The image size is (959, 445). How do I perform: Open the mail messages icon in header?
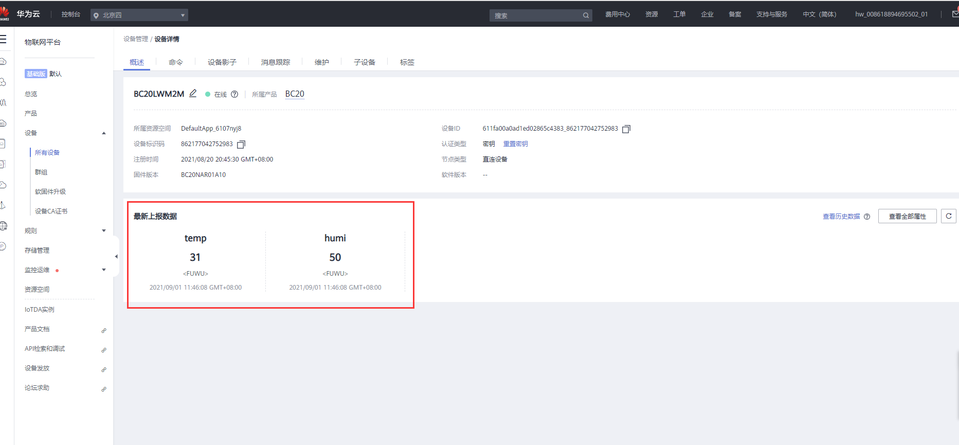(955, 14)
